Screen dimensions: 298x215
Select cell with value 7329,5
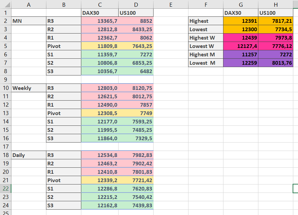point(136,138)
